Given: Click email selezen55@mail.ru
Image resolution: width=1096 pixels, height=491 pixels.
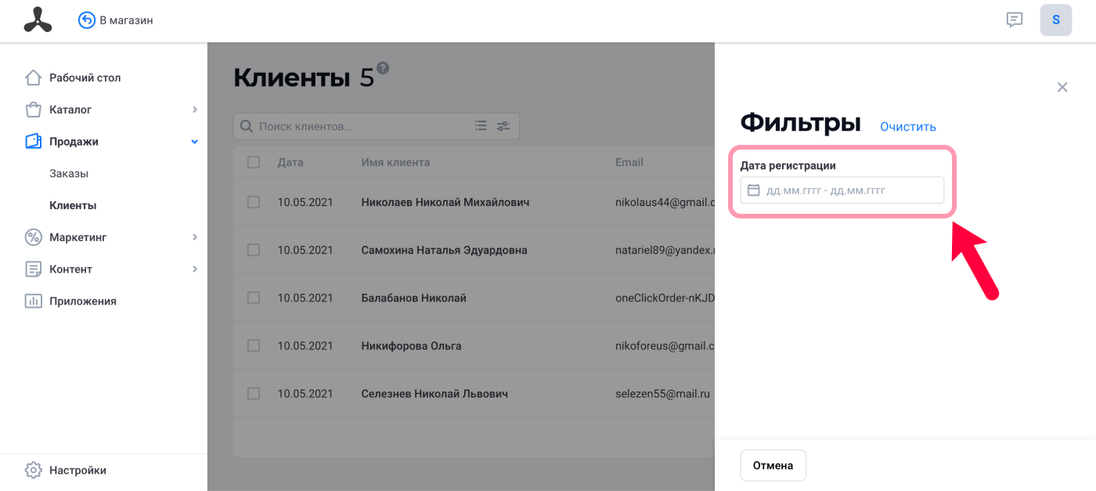Looking at the screenshot, I should (x=663, y=394).
